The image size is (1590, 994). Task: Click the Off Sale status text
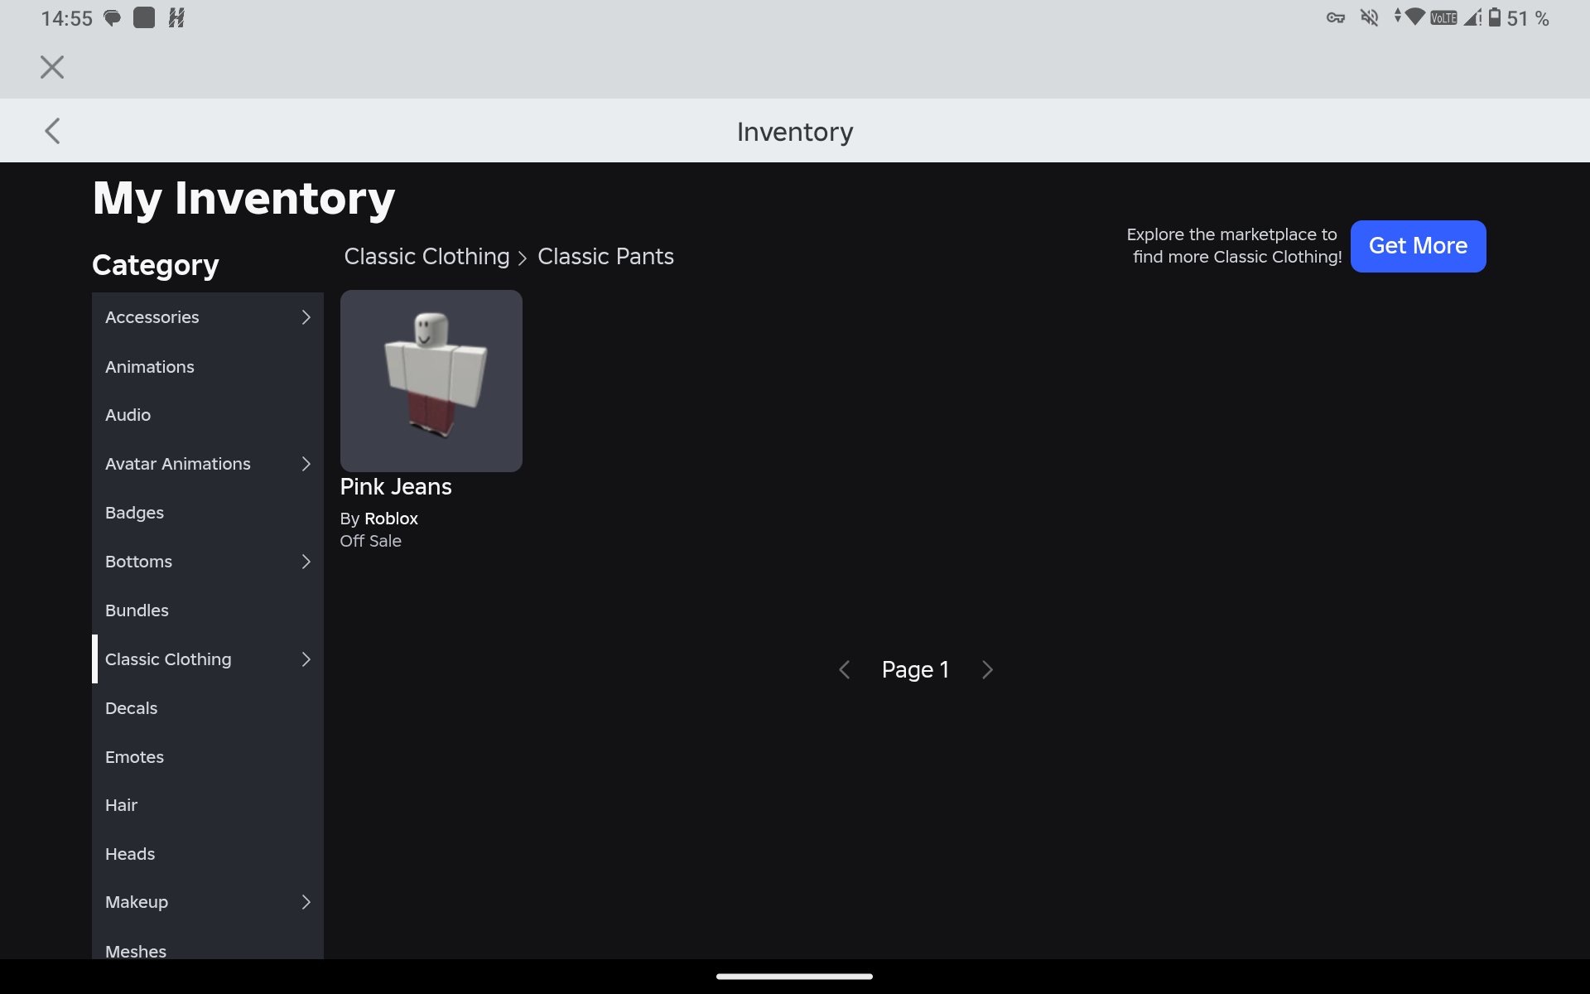[x=370, y=541]
